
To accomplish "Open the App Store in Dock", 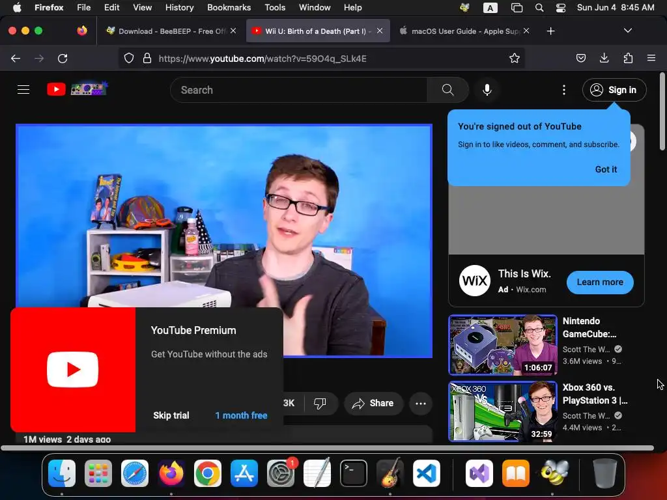I will [x=244, y=473].
